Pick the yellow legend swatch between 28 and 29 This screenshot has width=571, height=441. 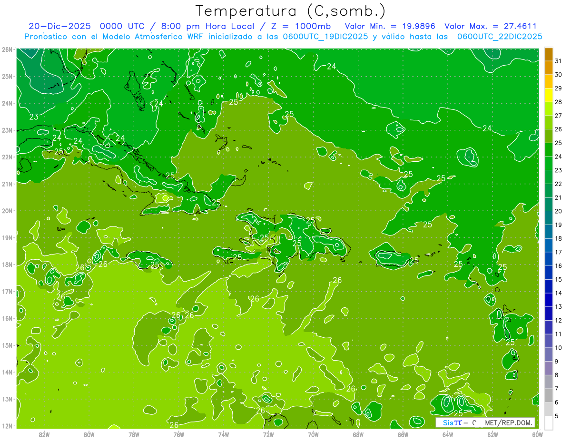(x=549, y=95)
